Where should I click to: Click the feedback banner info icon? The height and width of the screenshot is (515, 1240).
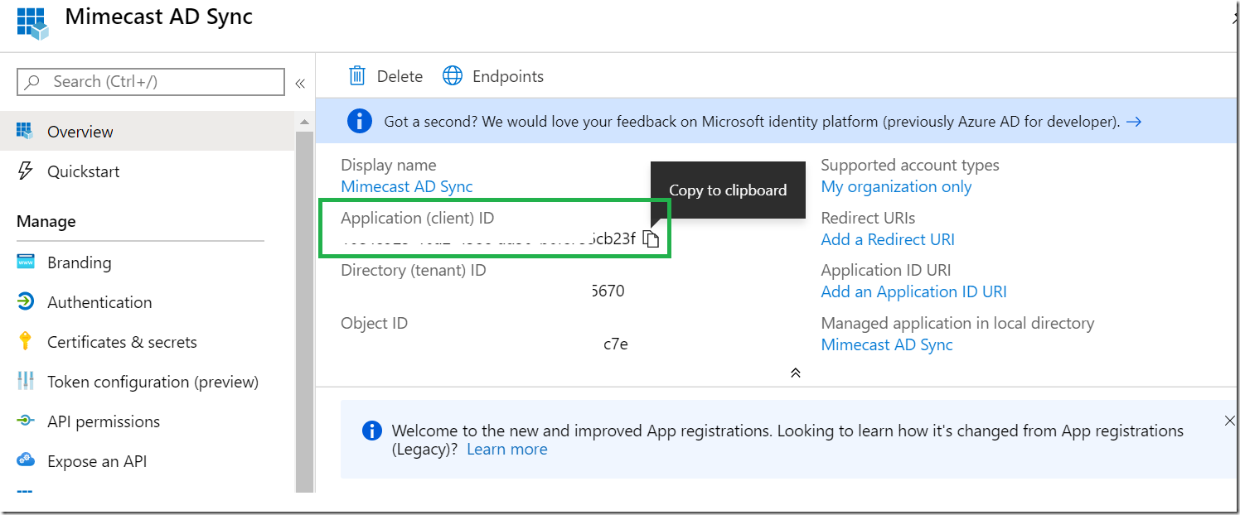[359, 122]
